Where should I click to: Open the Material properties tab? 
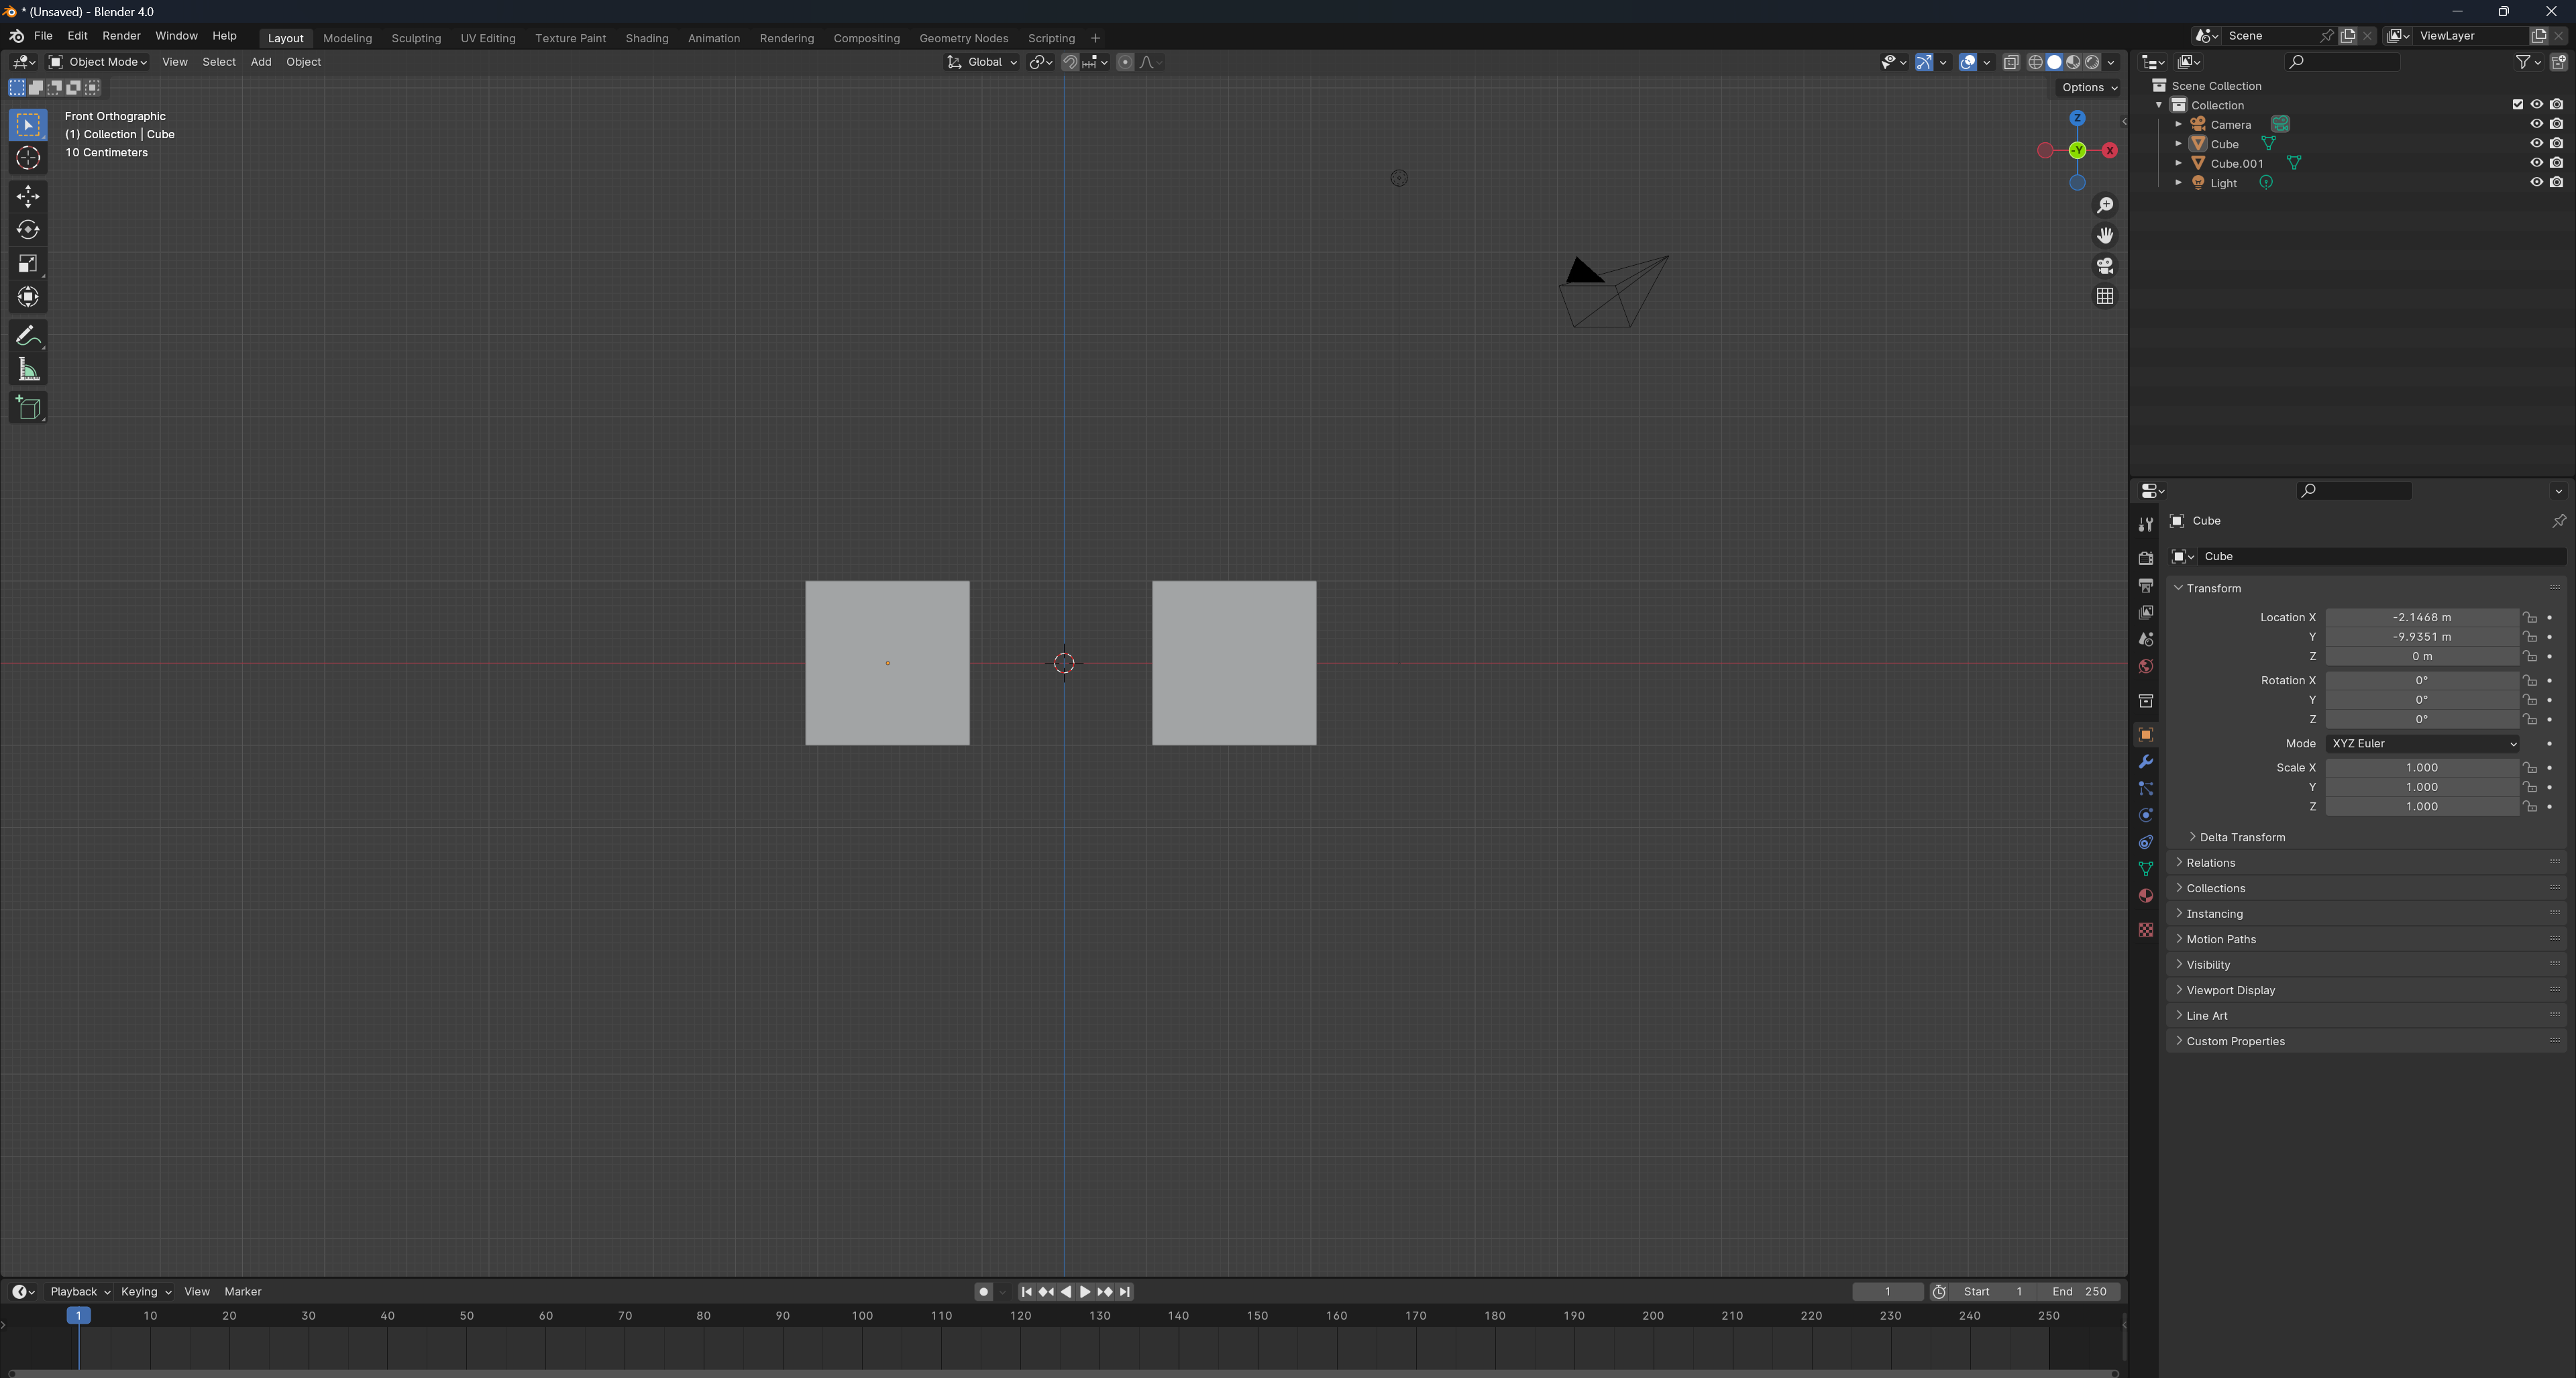click(x=2145, y=896)
